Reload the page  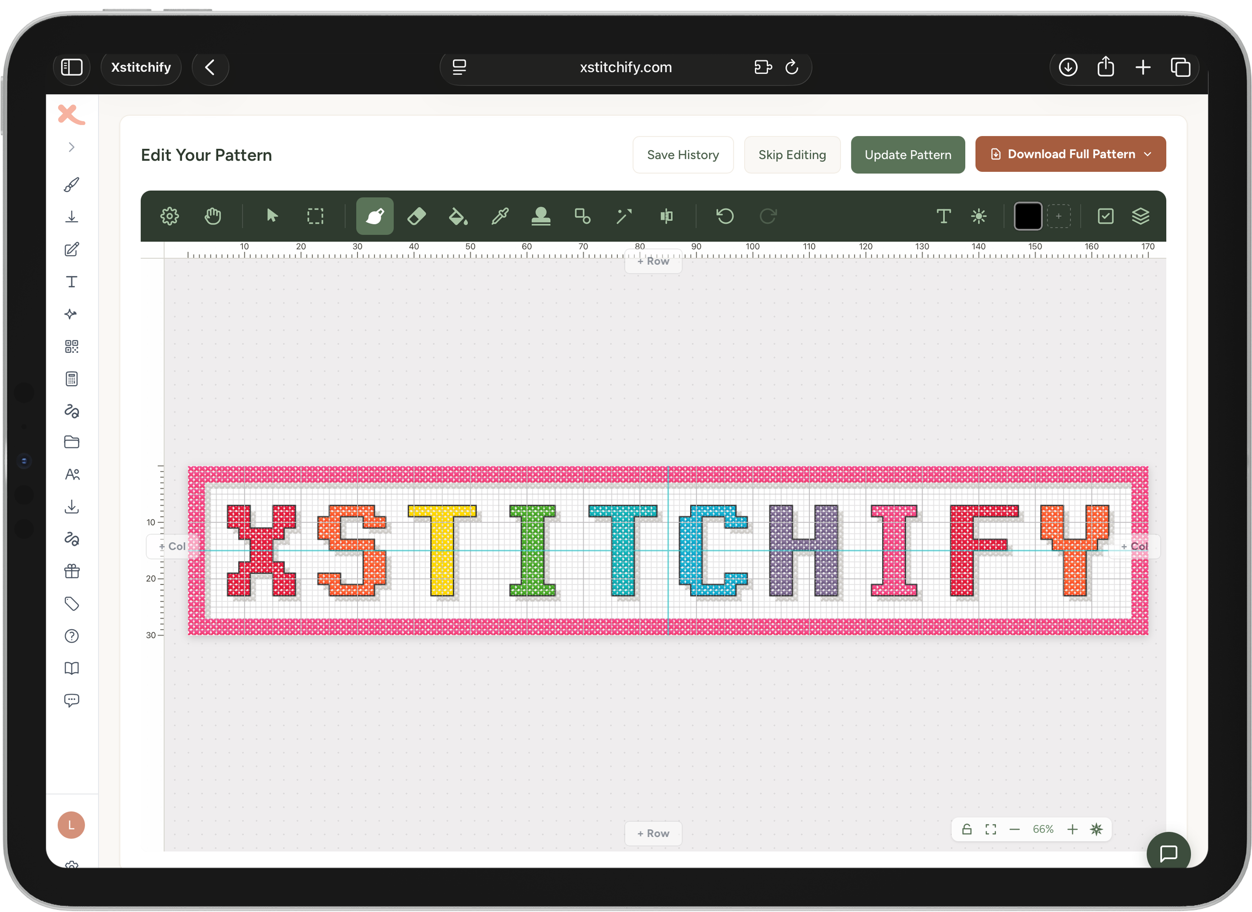pyautogui.click(x=791, y=67)
